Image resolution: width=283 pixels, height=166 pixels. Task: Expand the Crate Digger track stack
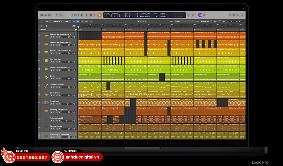click(x=42, y=103)
